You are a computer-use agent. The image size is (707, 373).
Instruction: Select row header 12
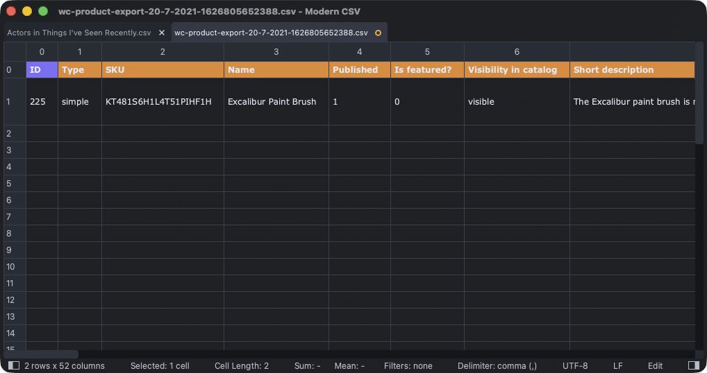click(x=15, y=300)
